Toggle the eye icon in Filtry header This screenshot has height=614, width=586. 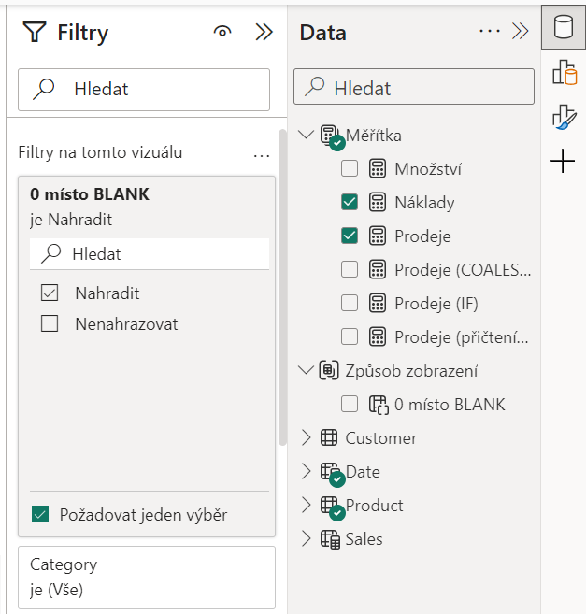(222, 32)
